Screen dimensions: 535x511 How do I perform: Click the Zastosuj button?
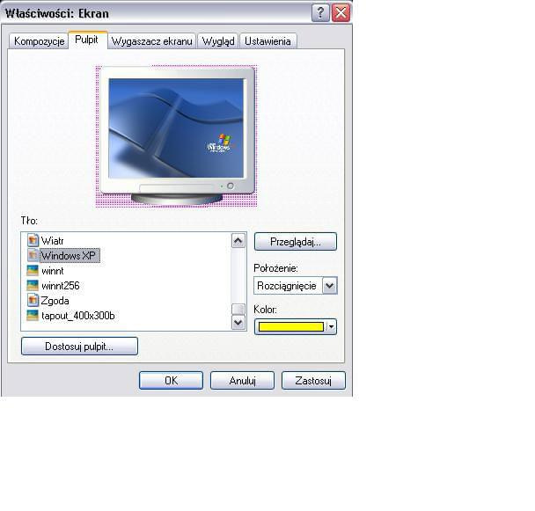[x=313, y=380]
